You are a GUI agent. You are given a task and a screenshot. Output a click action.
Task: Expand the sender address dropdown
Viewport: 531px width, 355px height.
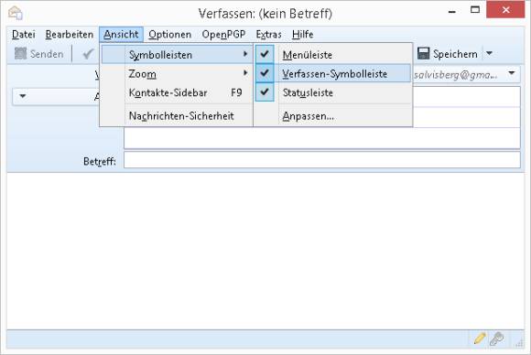click(x=512, y=73)
